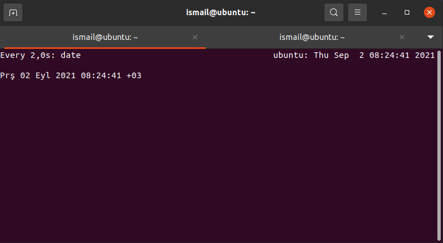Open the hamburger menu
This screenshot has height=243, width=443.
(x=358, y=12)
